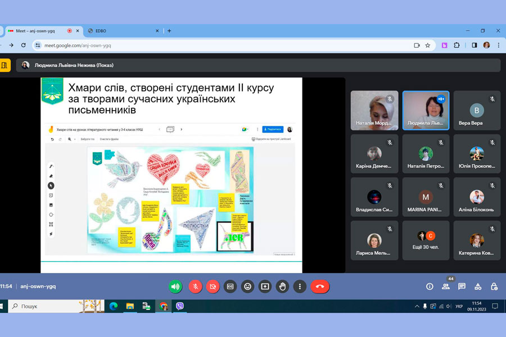This screenshot has width=506, height=337.
Task: Click the Windows search box Пошук
Action: [x=56, y=306]
